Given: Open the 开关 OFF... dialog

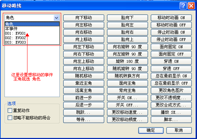Looking at the screenshot, I should [x=128, y=105].
